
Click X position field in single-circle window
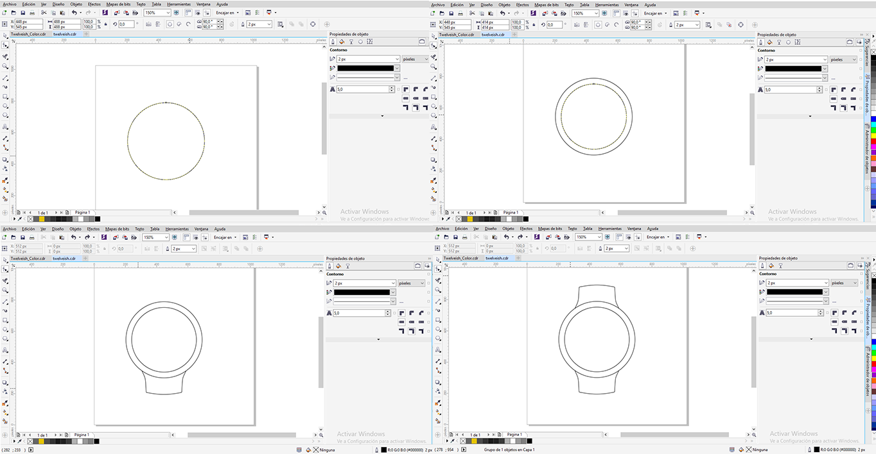[x=29, y=22]
